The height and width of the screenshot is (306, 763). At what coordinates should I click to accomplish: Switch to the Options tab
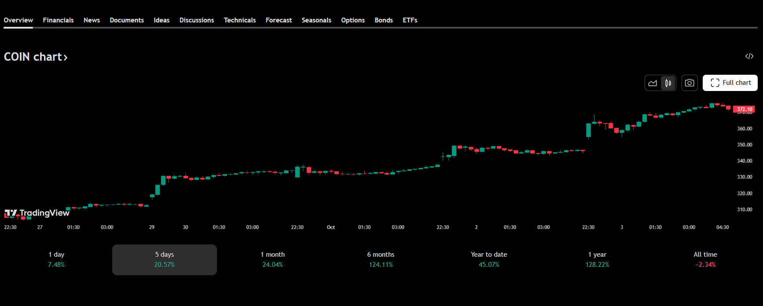[352, 20]
